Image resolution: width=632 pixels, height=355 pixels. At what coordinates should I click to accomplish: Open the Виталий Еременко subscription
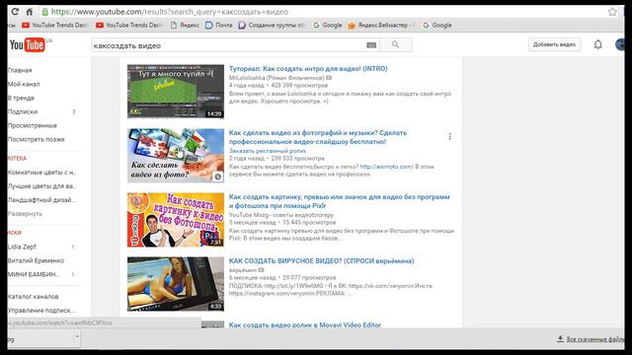click(x=36, y=260)
